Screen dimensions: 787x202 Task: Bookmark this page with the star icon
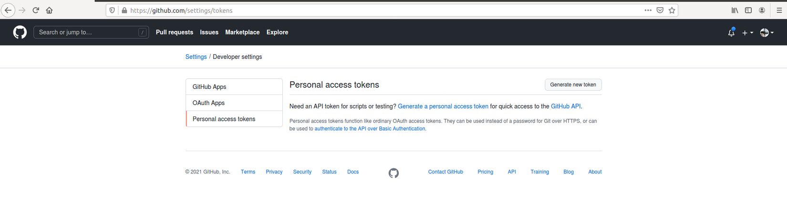click(x=672, y=10)
